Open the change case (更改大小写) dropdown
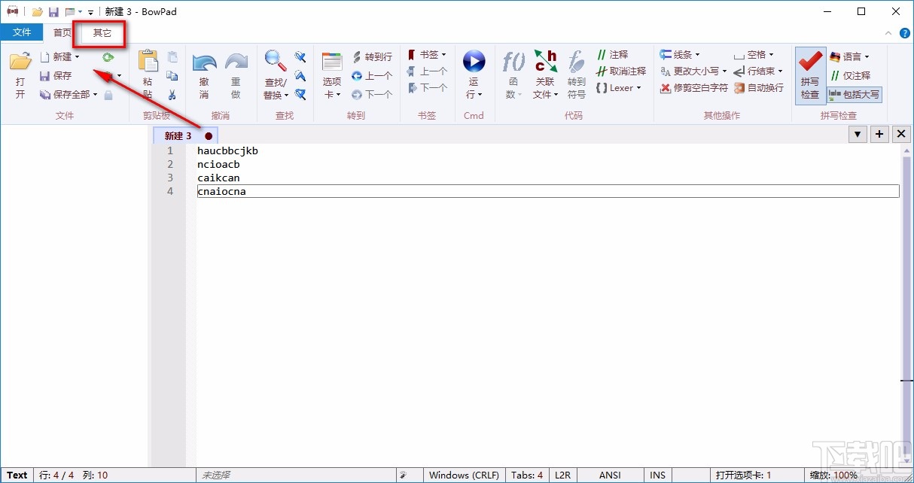The image size is (914, 483). 693,71
